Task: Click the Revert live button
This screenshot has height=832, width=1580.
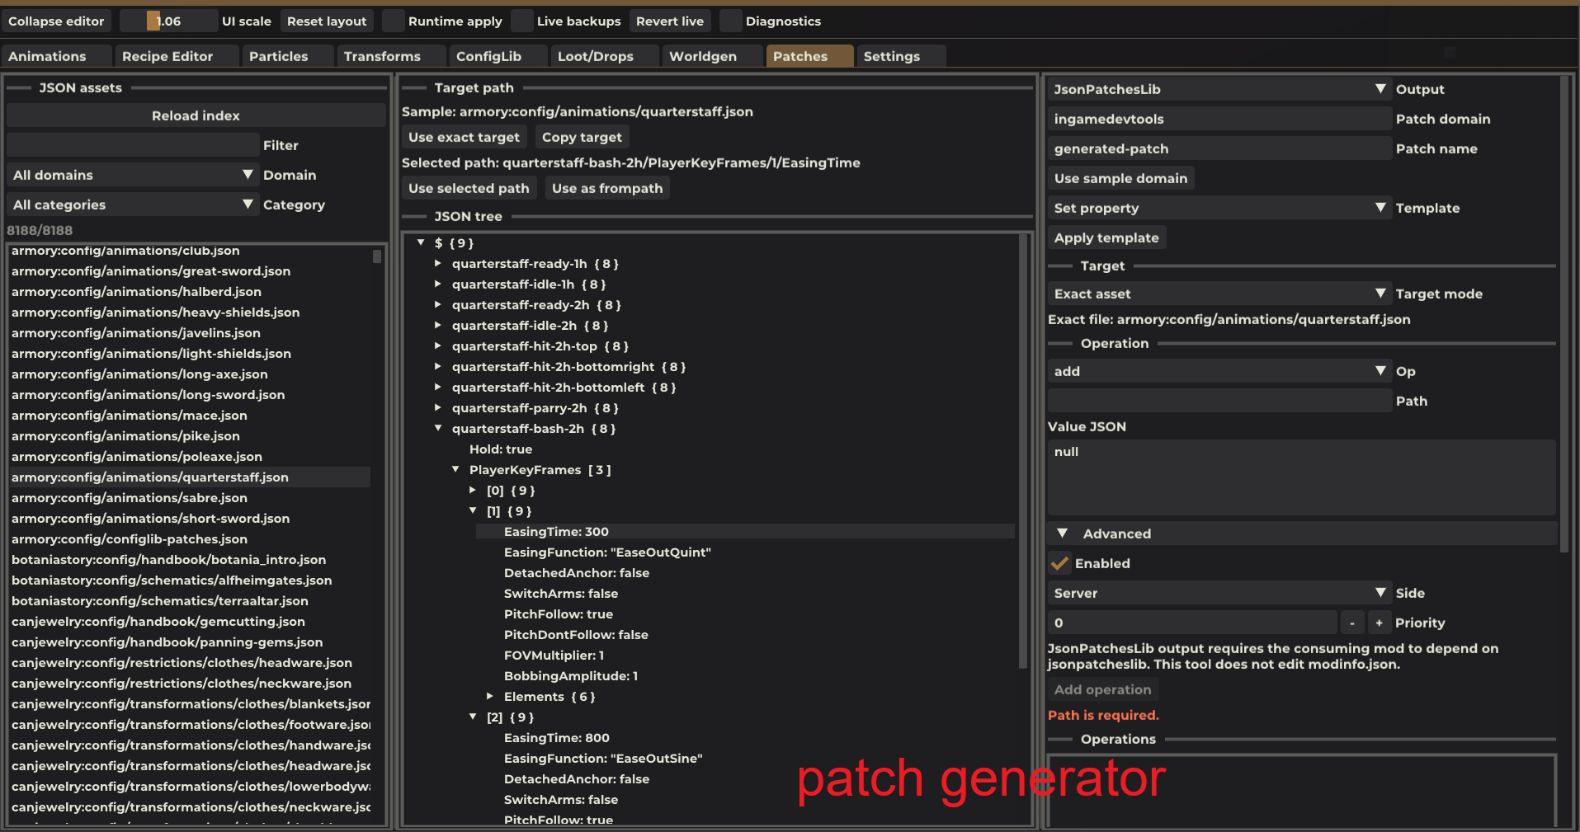Action: [670, 21]
